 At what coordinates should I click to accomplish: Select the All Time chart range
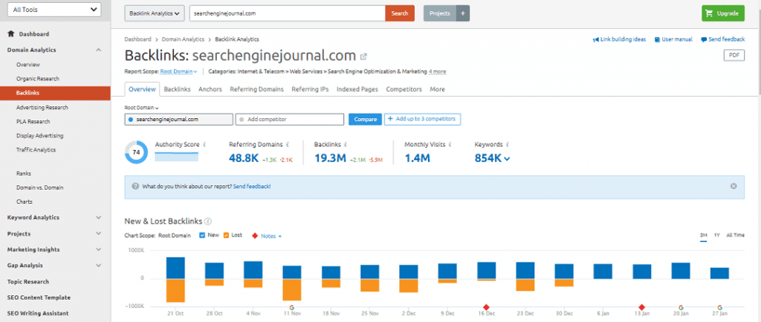pyautogui.click(x=735, y=235)
